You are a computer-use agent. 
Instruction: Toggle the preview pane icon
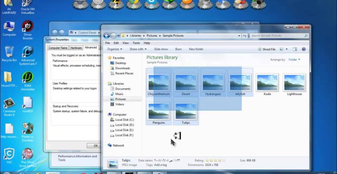[295, 49]
